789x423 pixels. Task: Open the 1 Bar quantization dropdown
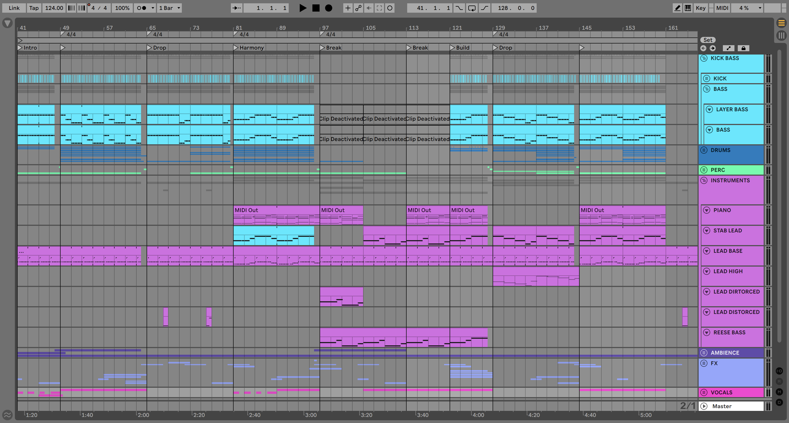click(169, 8)
